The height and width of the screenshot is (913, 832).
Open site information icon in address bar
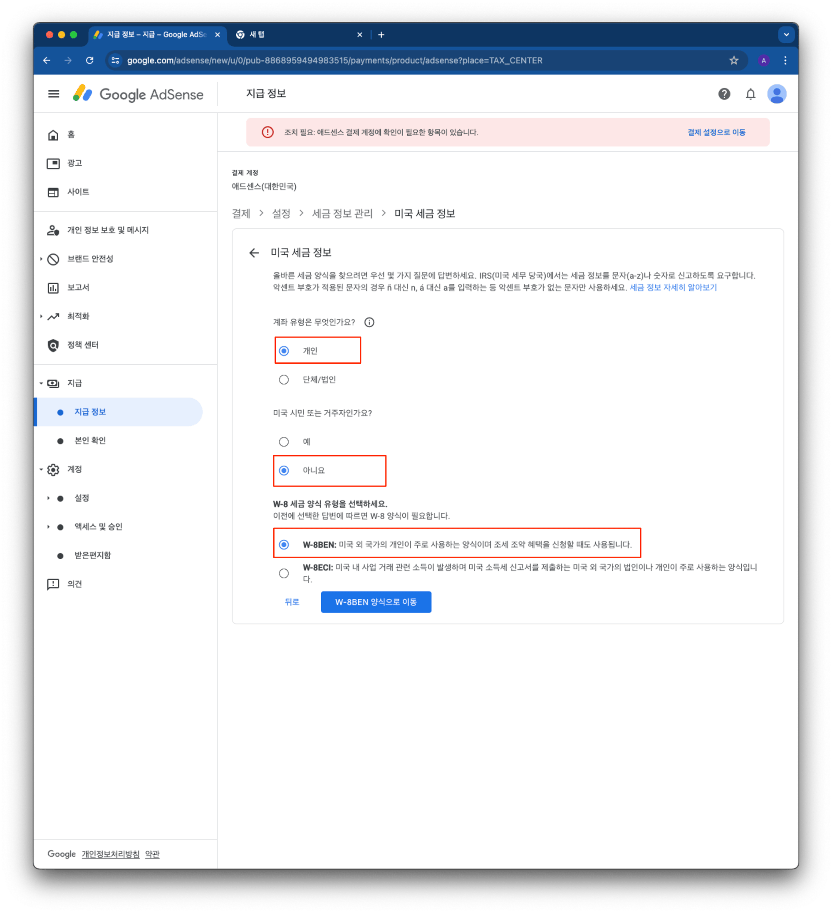[x=115, y=60]
